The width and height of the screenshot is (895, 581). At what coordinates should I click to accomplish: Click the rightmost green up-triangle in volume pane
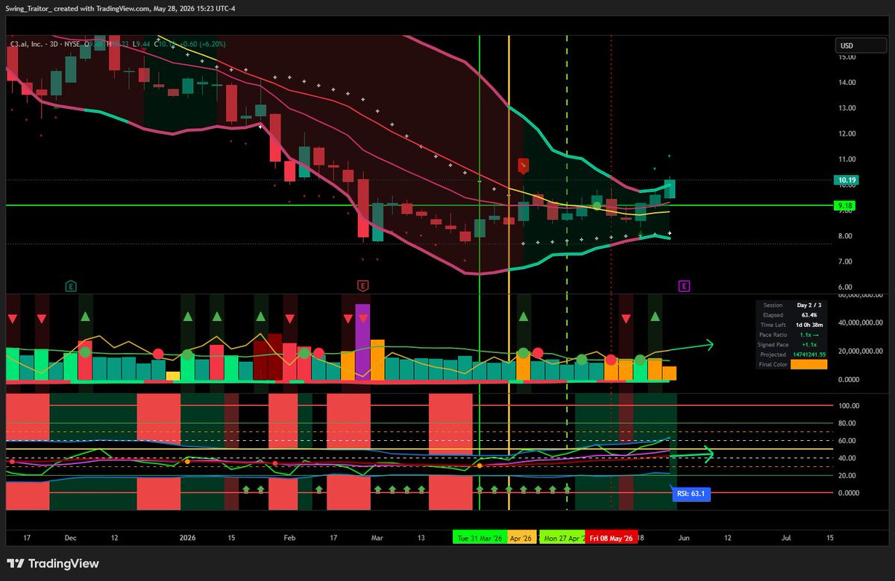pyautogui.click(x=655, y=317)
